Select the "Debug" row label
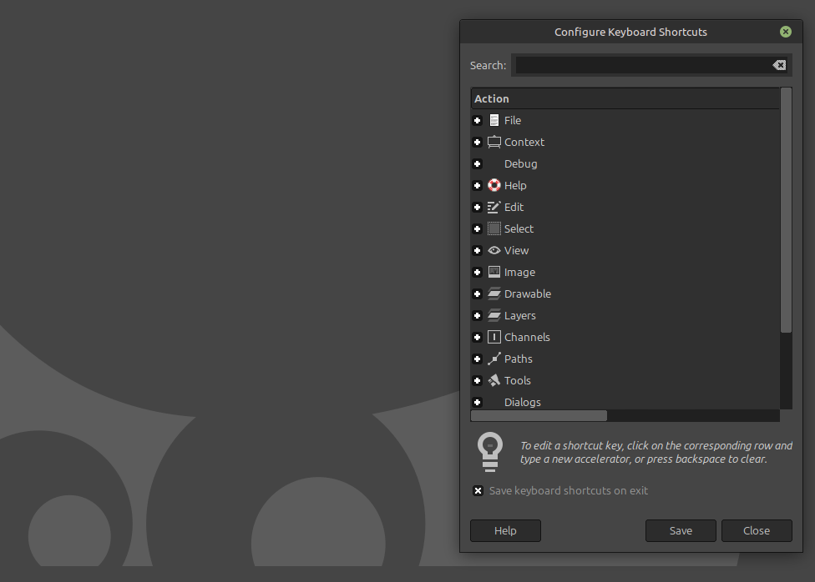This screenshot has width=815, height=582. pyautogui.click(x=520, y=164)
